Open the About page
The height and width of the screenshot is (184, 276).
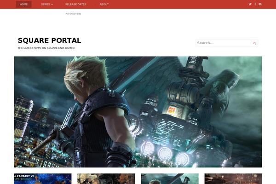[104, 4]
